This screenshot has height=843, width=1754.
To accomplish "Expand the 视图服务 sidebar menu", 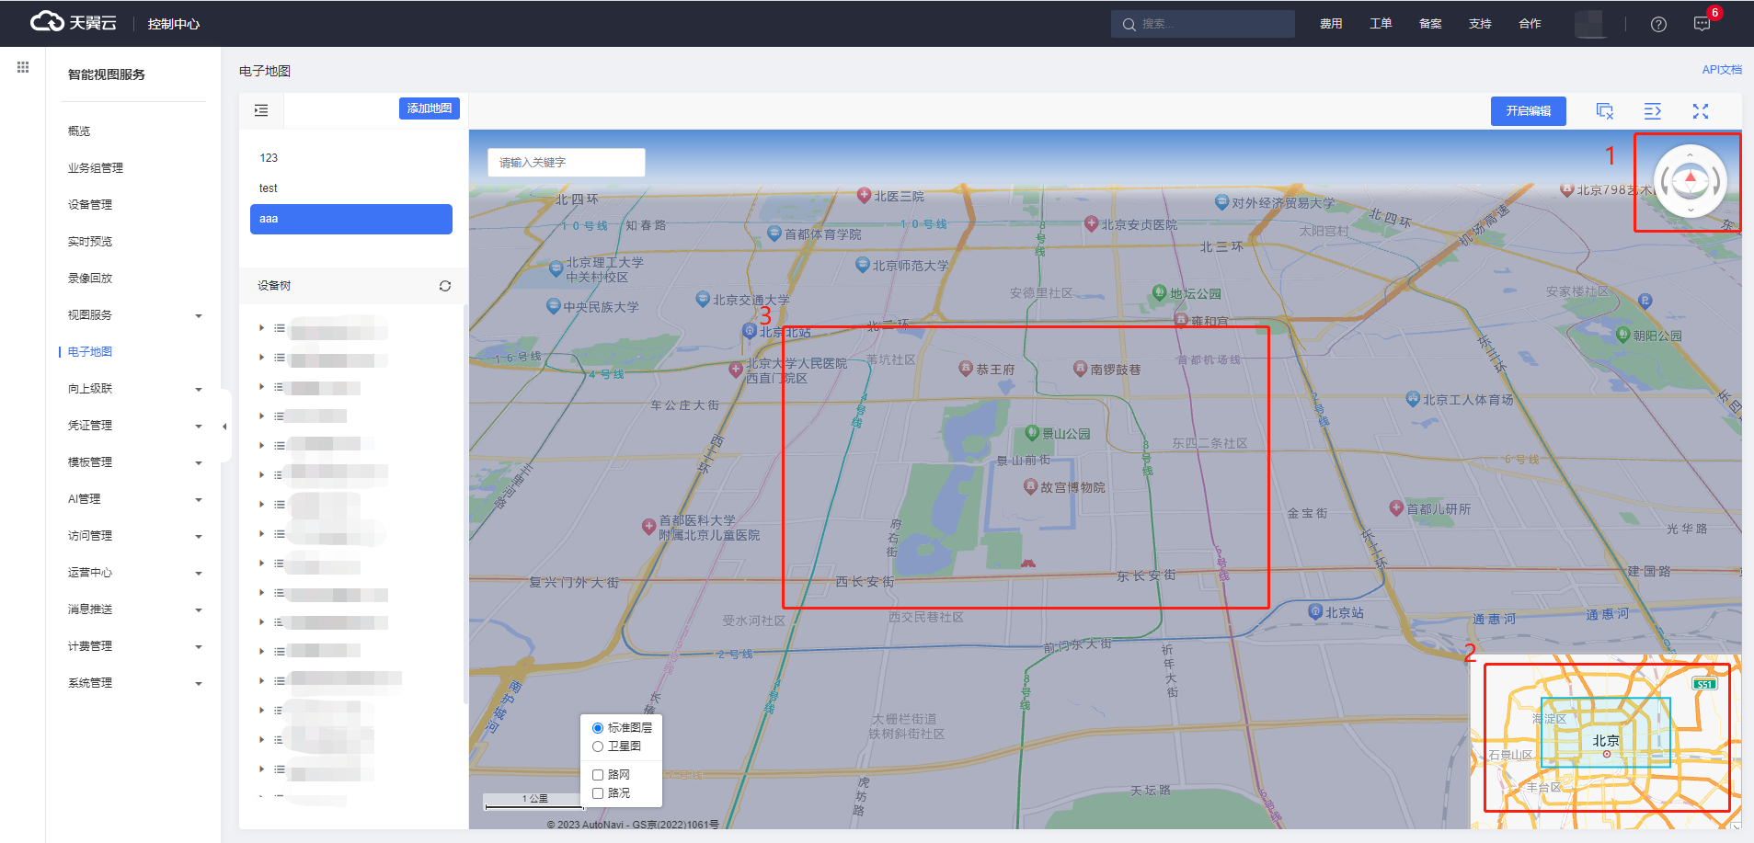I will click(x=133, y=315).
